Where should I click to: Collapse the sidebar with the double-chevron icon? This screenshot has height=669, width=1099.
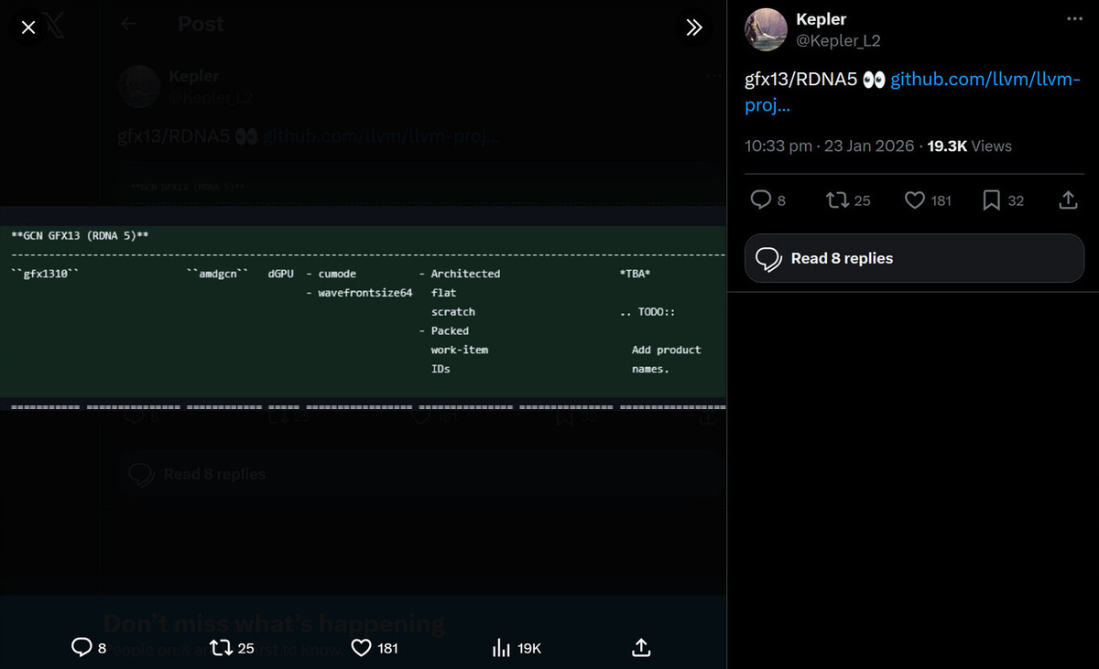pos(694,27)
